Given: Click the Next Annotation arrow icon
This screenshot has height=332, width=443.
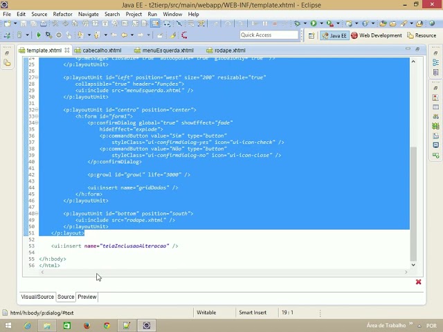Looking at the screenshot, I should point(80,35).
